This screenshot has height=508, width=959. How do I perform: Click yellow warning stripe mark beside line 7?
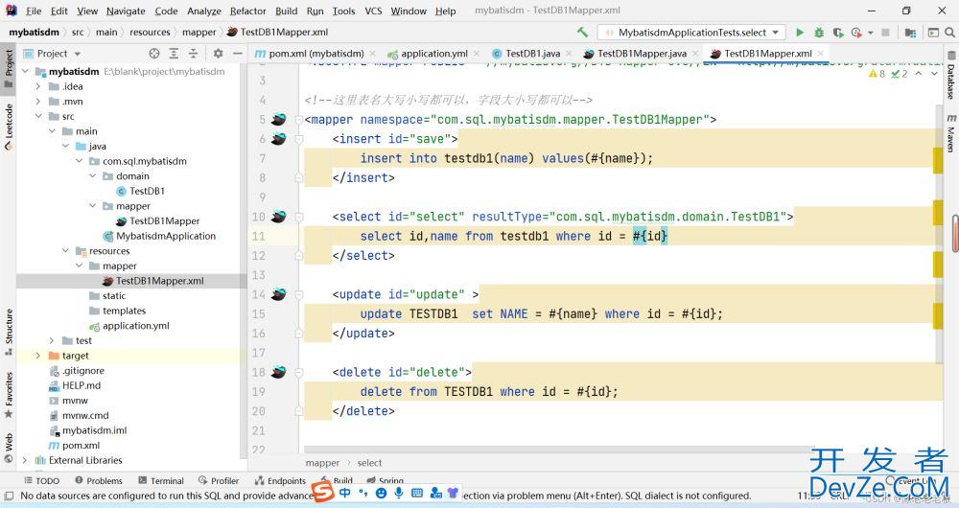point(938,160)
